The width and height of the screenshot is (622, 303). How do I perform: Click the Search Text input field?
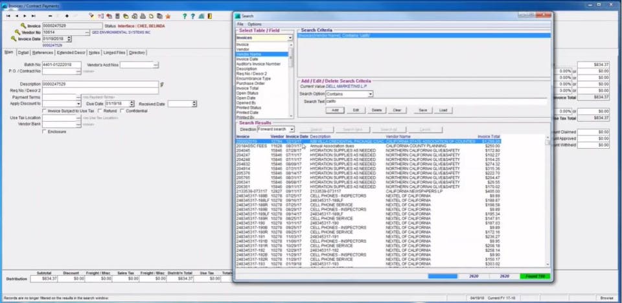pyautogui.click(x=436, y=102)
